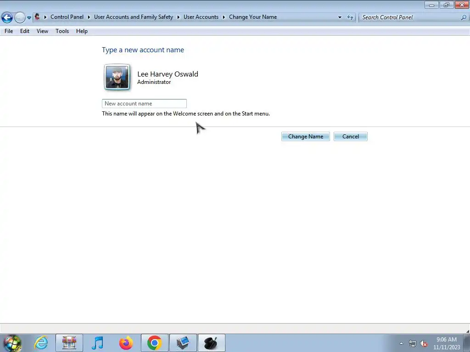Screen dimensions: 470x352
Task: Open the clock showing 9:06 AM
Action: tap(446, 343)
